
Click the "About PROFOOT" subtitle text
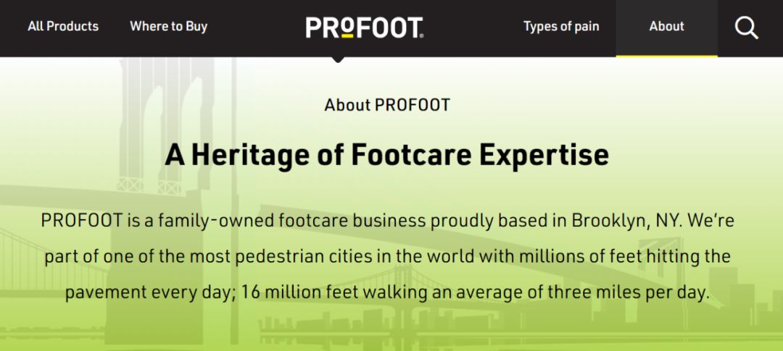tap(387, 105)
